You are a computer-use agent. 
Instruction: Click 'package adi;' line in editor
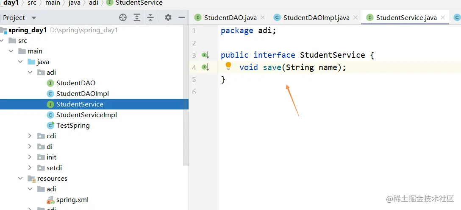click(x=248, y=31)
